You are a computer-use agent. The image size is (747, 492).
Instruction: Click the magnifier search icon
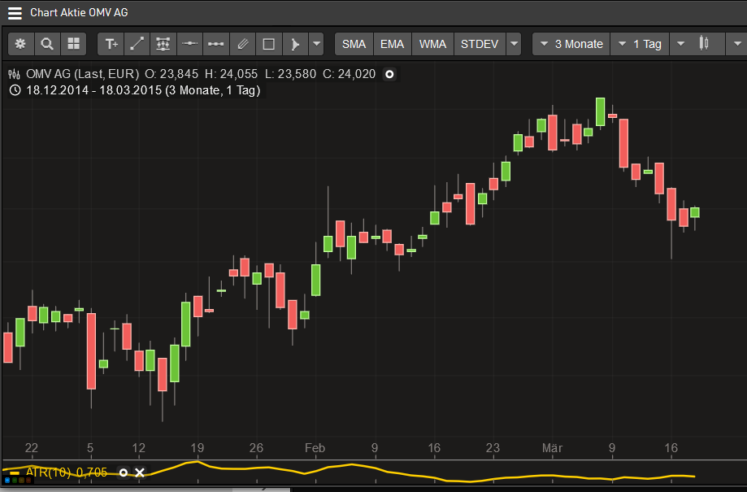[47, 44]
